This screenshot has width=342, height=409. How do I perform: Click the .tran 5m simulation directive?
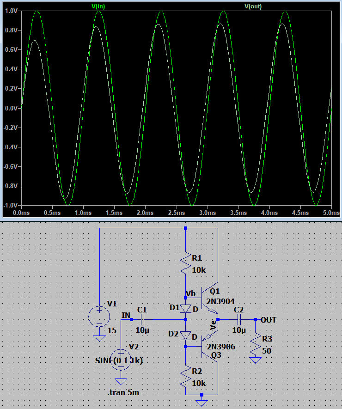point(123,392)
